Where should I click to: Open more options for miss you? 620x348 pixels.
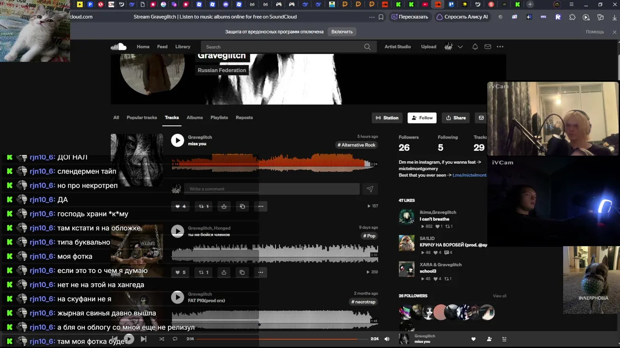pos(261,206)
